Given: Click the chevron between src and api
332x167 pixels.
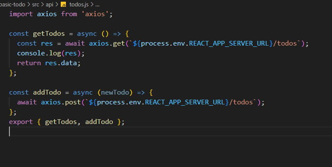Looking at the screenshot, I should click(x=42, y=4).
